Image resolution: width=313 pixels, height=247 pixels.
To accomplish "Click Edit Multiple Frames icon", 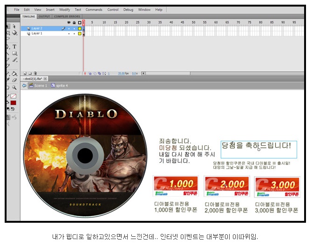I will 99,74.
